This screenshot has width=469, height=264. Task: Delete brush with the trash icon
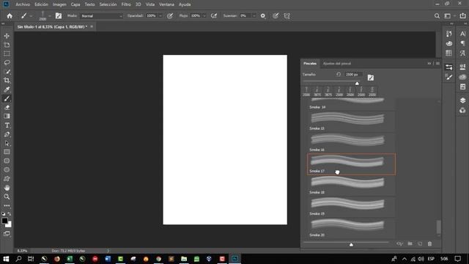point(429,243)
